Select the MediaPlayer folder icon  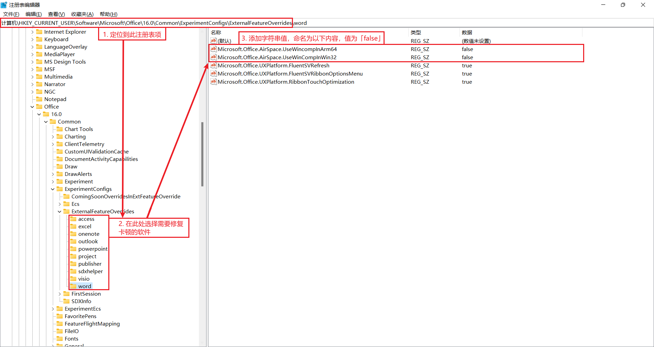39,54
